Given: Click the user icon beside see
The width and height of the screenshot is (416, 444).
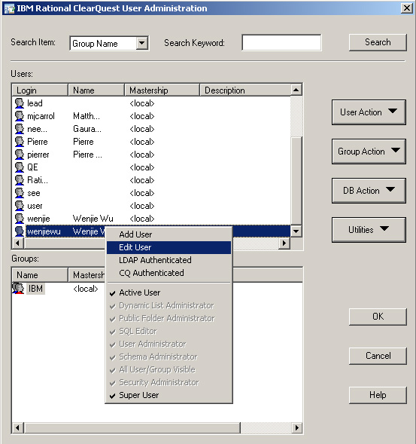Looking at the screenshot, I should click(x=20, y=193).
